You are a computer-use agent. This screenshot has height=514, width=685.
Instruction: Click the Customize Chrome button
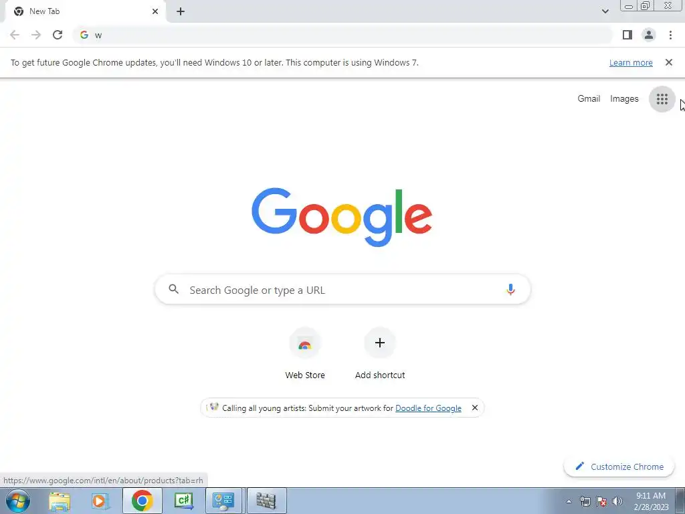click(x=619, y=466)
